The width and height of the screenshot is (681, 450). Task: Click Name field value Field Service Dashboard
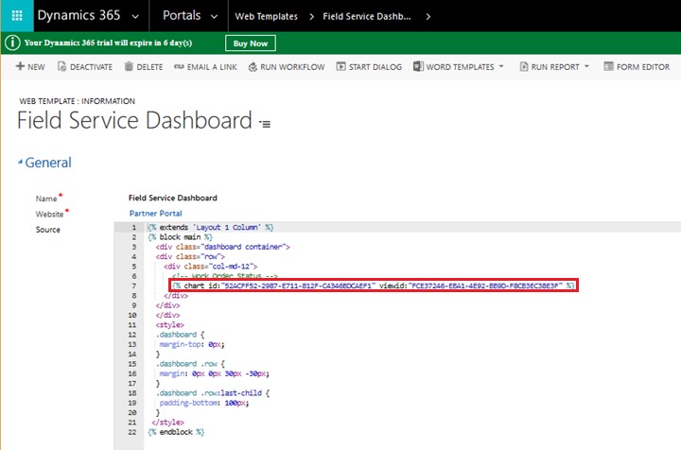coord(173,198)
